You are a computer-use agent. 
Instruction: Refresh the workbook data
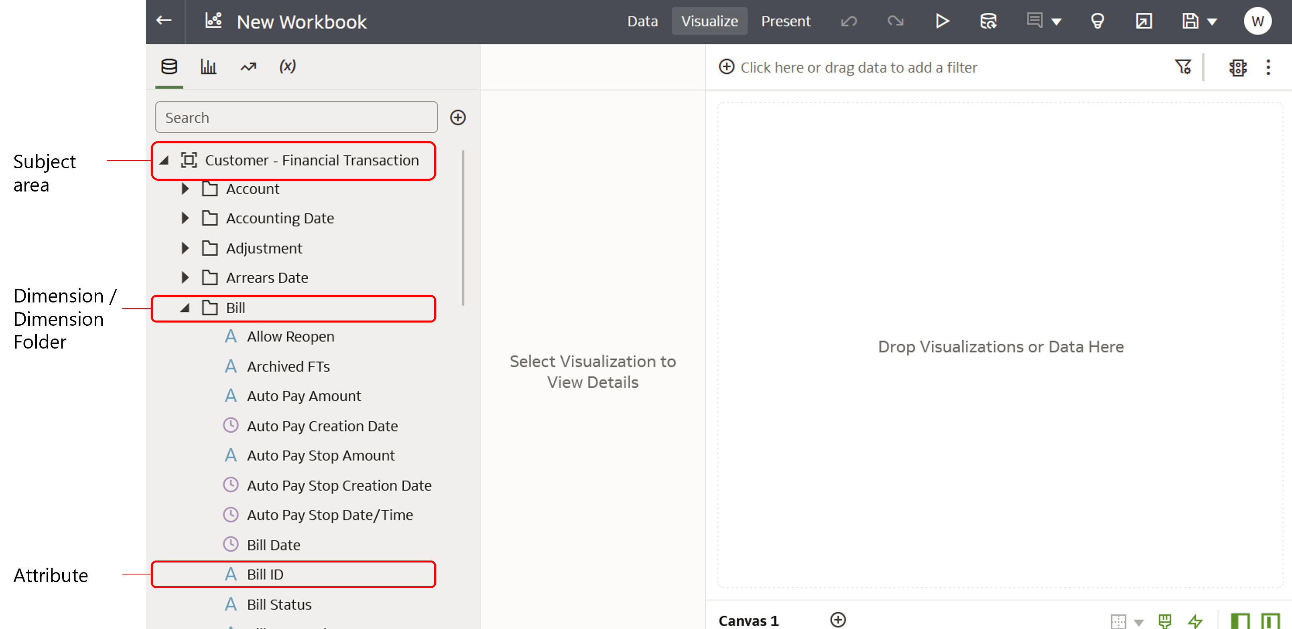point(988,21)
